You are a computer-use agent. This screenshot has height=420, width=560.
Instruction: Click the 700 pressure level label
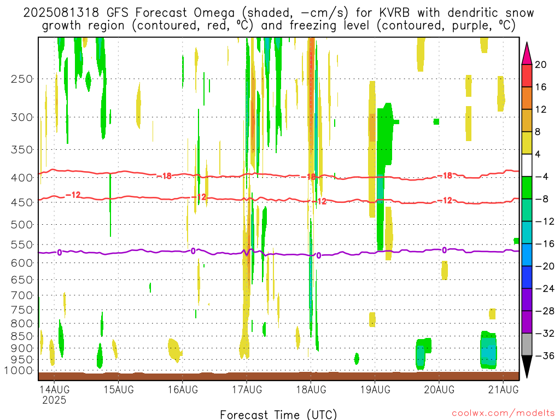22,295
